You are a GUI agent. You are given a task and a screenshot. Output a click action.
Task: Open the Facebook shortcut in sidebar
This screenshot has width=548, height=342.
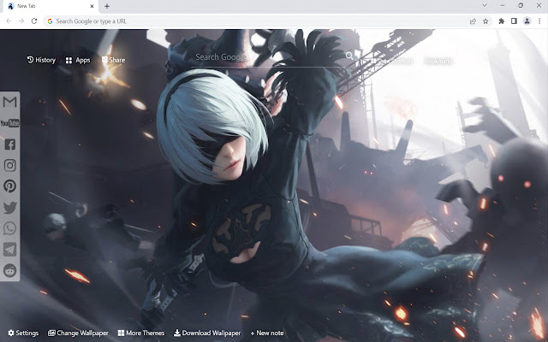pyautogui.click(x=9, y=144)
